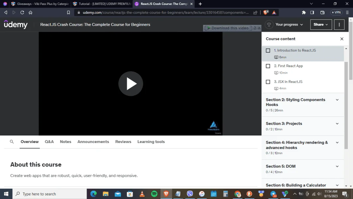The width and height of the screenshot is (353, 199).
Task: Open a new browser tab
Action: pyautogui.click(x=200, y=4)
